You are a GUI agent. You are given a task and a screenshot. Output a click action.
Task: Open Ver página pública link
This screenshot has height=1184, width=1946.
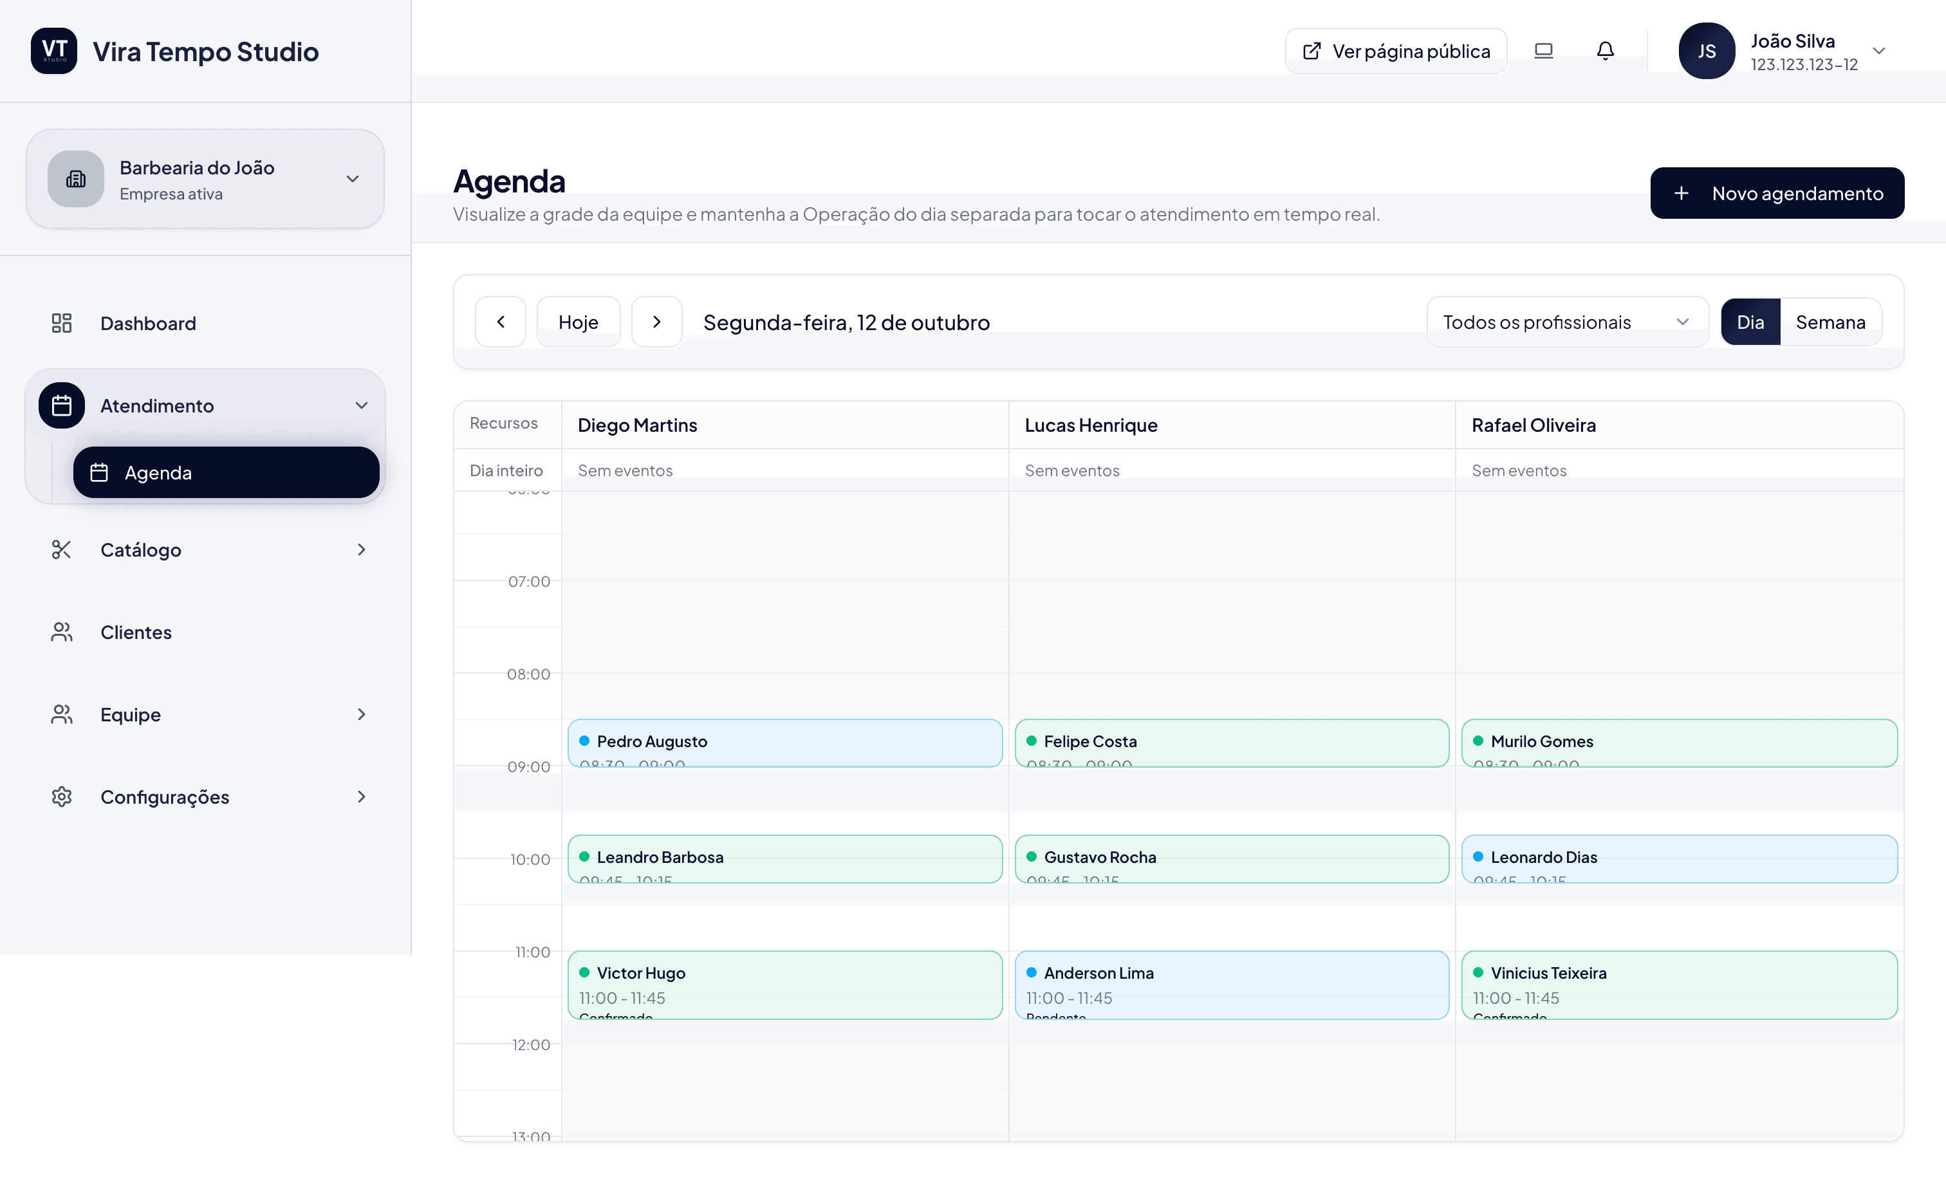pyautogui.click(x=1396, y=51)
